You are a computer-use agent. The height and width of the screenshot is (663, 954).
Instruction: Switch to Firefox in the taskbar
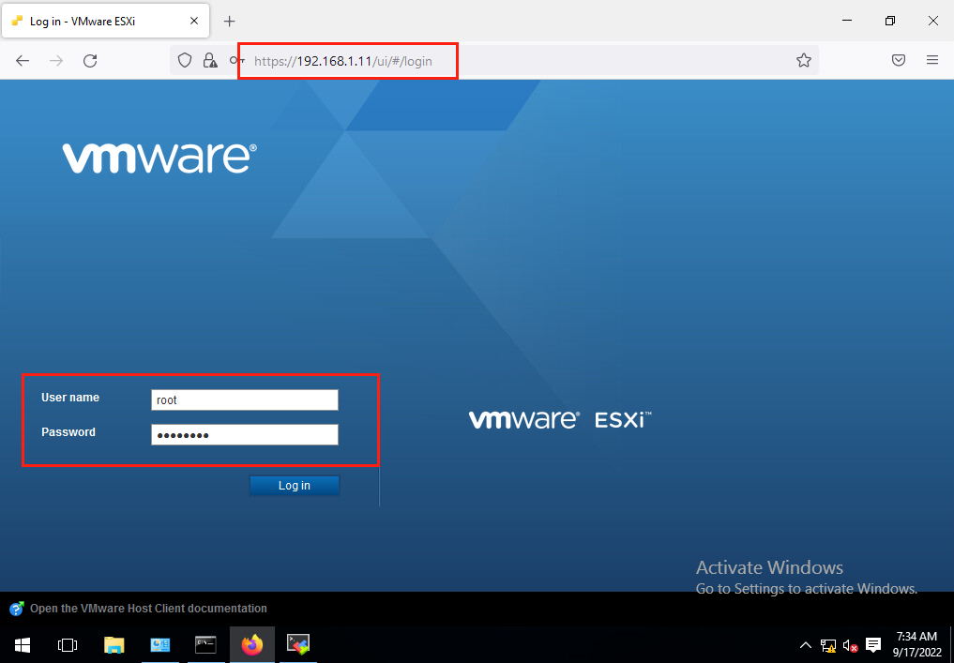[x=252, y=645]
